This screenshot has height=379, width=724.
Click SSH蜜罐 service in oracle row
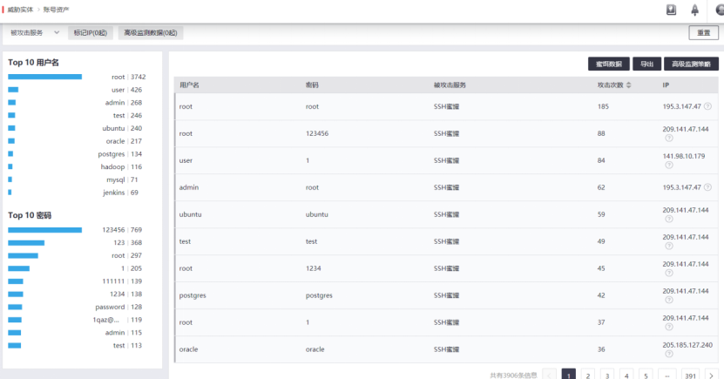click(x=446, y=349)
